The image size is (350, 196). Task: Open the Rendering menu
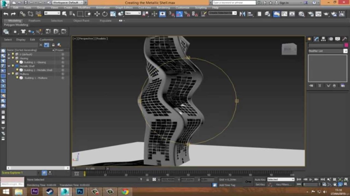[163, 7]
